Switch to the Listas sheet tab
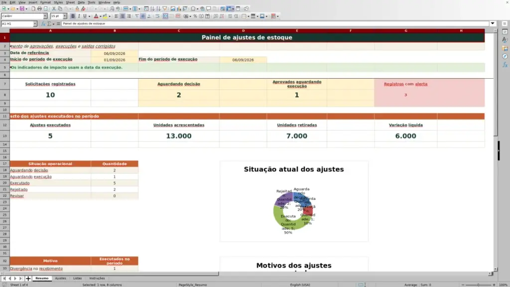510x287 pixels. [77, 279]
